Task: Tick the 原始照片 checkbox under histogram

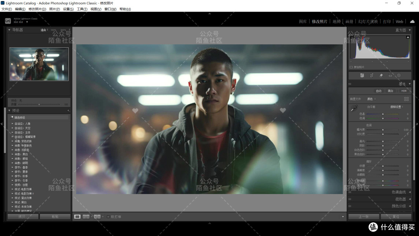Action: 351,67
